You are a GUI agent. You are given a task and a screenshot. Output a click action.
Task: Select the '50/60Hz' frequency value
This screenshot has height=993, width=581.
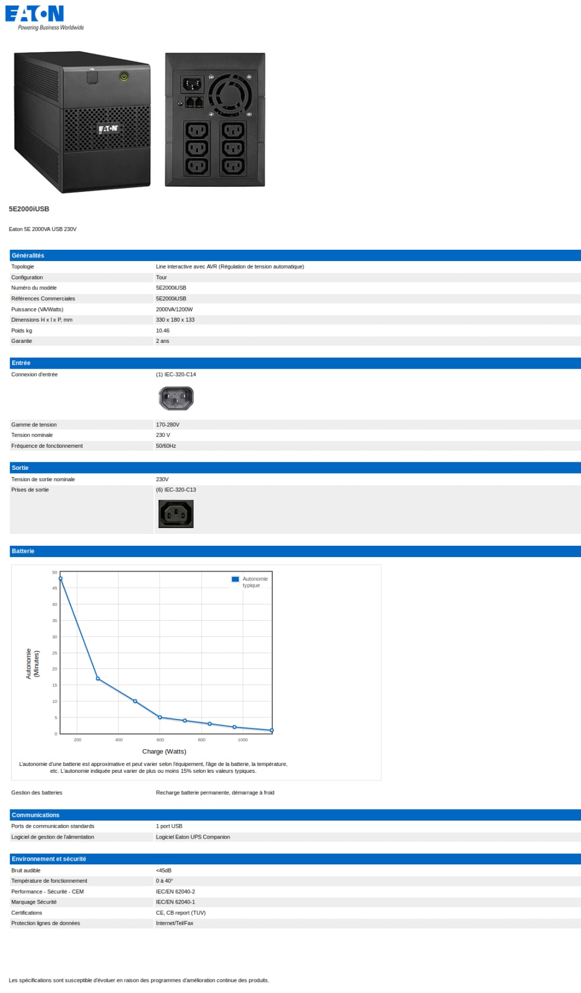166,446
